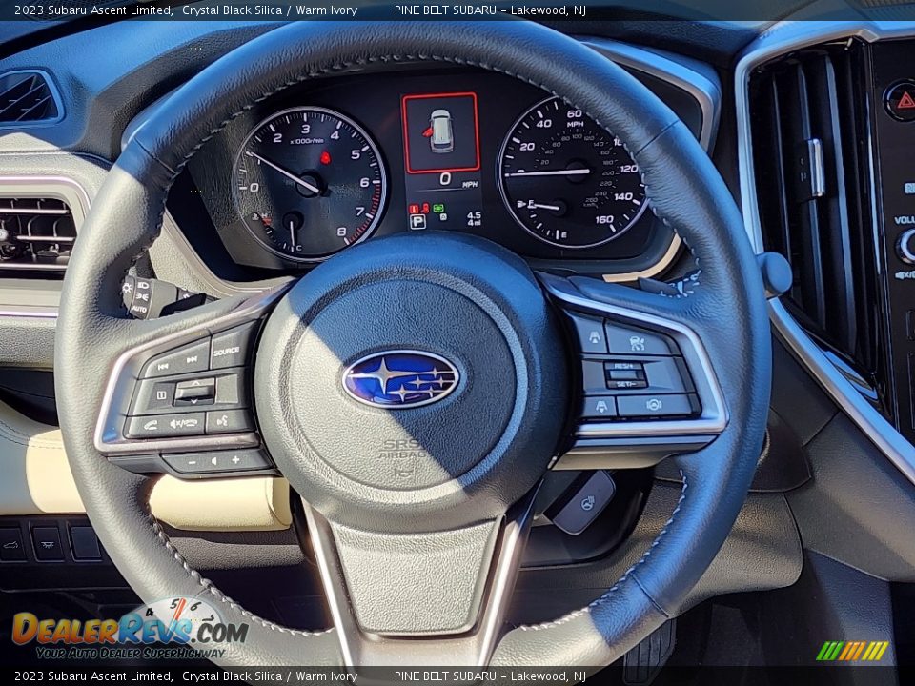This screenshot has width=915, height=686.
Task: Push the SET/- cruise switch
Action: click(625, 383)
